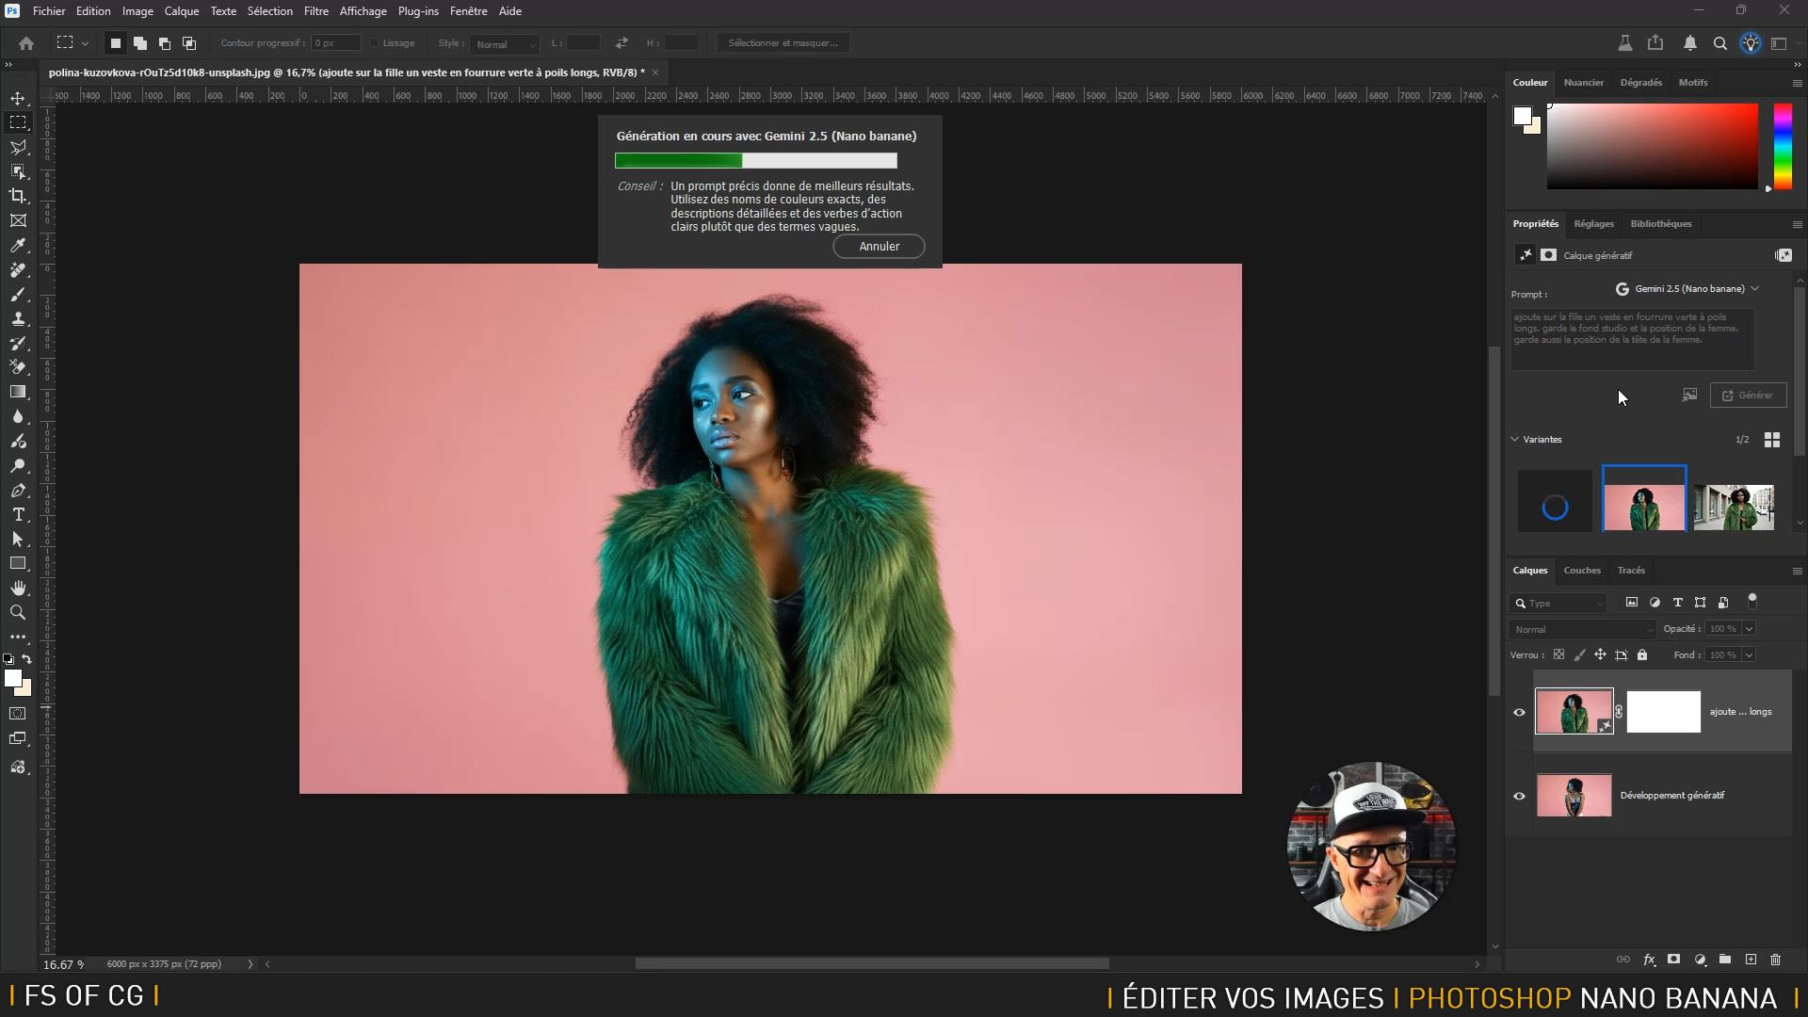Screen dimensions: 1808x1017
Task: Hide the 'ajoute ... longs' generative layer
Action: [x=1519, y=712]
